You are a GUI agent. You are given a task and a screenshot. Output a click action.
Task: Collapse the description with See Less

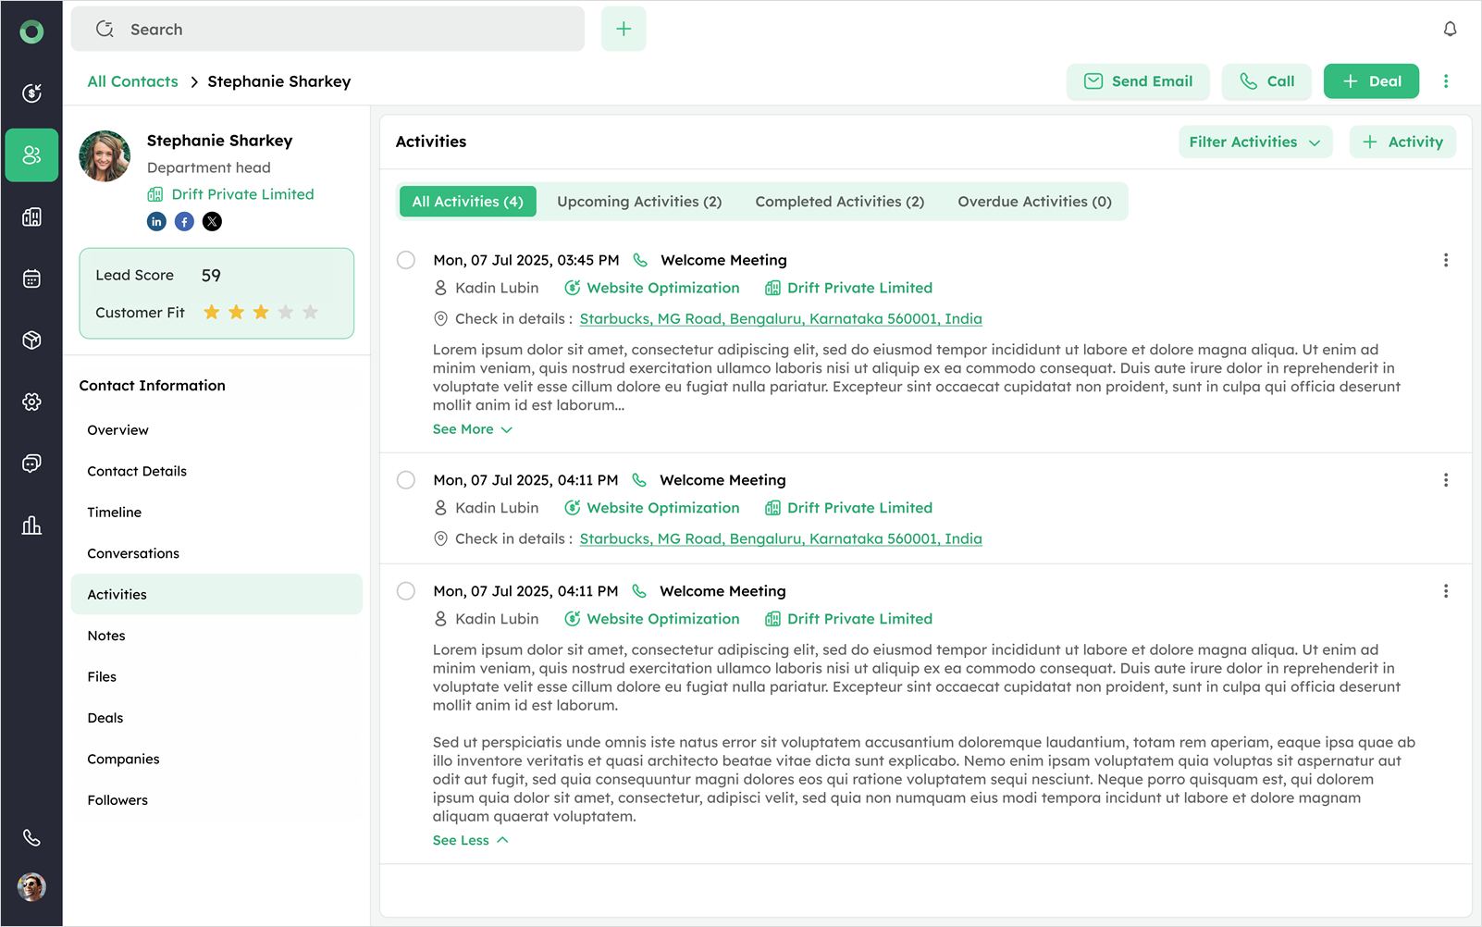(470, 840)
